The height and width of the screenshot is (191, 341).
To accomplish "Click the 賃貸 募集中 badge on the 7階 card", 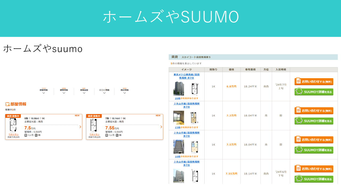I will pyautogui.click(x=94, y=116).
